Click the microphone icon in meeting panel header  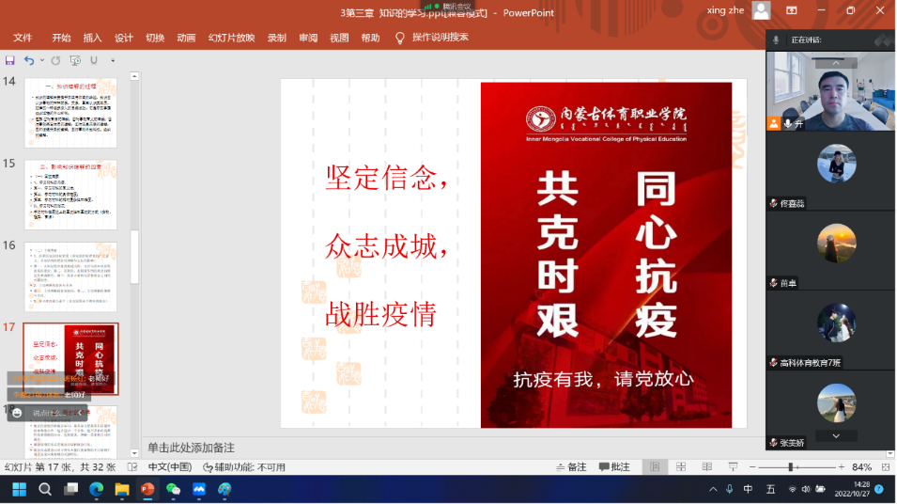click(x=776, y=40)
